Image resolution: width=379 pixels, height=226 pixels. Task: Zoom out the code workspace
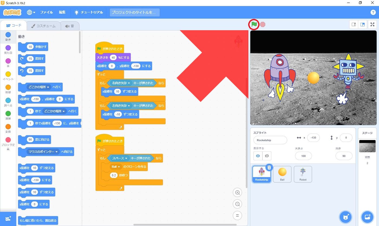coord(237,204)
